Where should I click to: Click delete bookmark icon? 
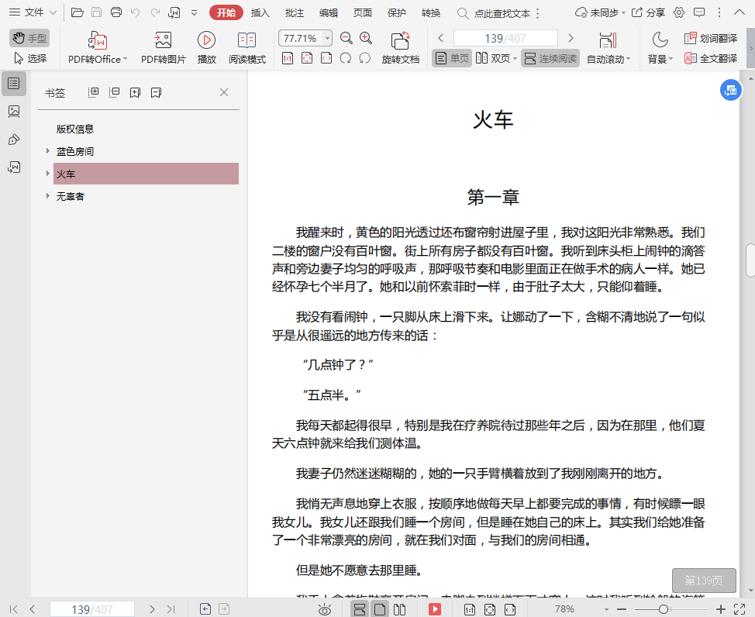[x=156, y=92]
